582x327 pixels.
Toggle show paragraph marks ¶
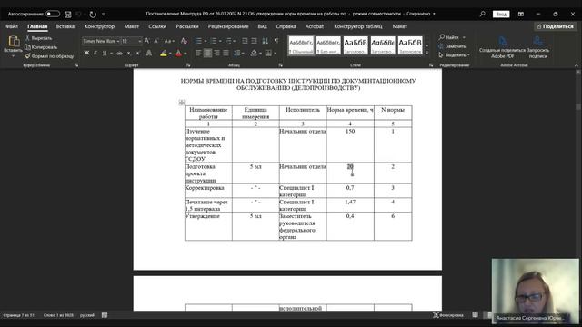[276, 41]
